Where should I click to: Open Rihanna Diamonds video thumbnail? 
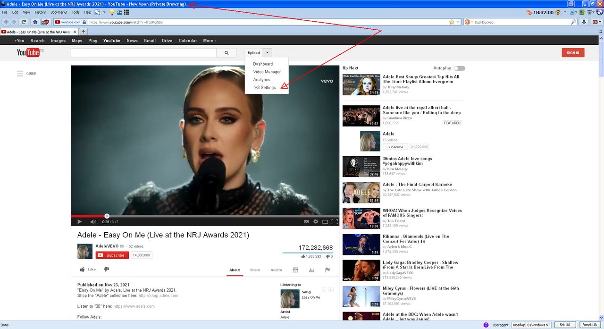[361, 245]
